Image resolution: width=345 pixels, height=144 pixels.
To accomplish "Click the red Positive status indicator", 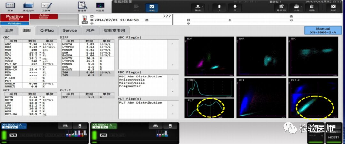I will click(15, 17).
